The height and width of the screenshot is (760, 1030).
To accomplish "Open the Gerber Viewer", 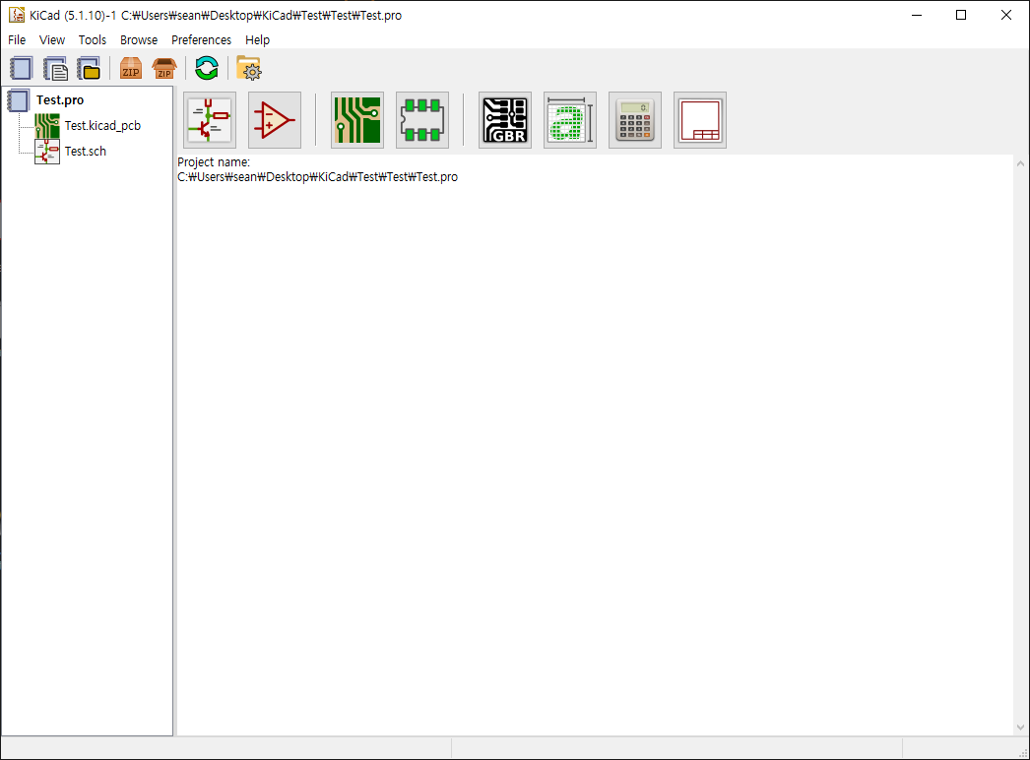I will 505,120.
